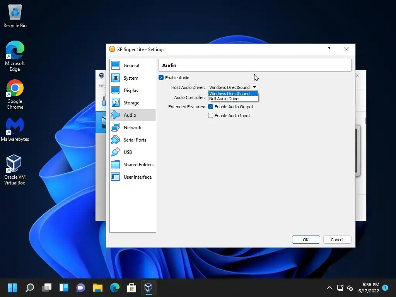
Task: Switch to Shared Folders page
Action: [x=133, y=164]
